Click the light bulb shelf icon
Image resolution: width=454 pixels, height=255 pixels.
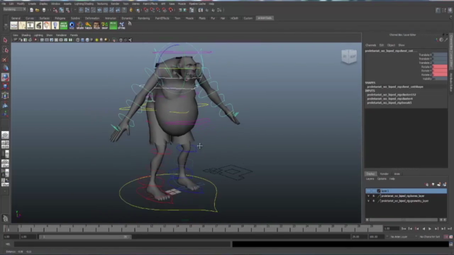point(55,25)
